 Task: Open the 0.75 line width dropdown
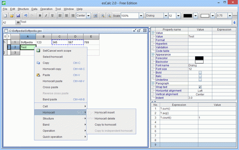point(230,16)
